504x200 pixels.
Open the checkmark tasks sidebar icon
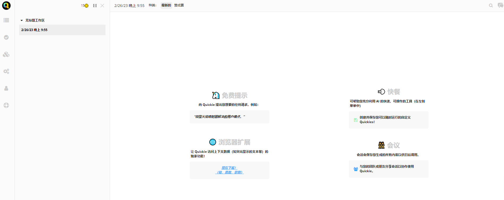(6, 37)
